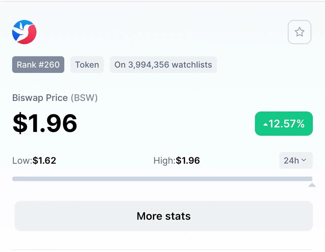Toggle the watchlist star button
Viewport: 325px width, 252px height.
[299, 32]
